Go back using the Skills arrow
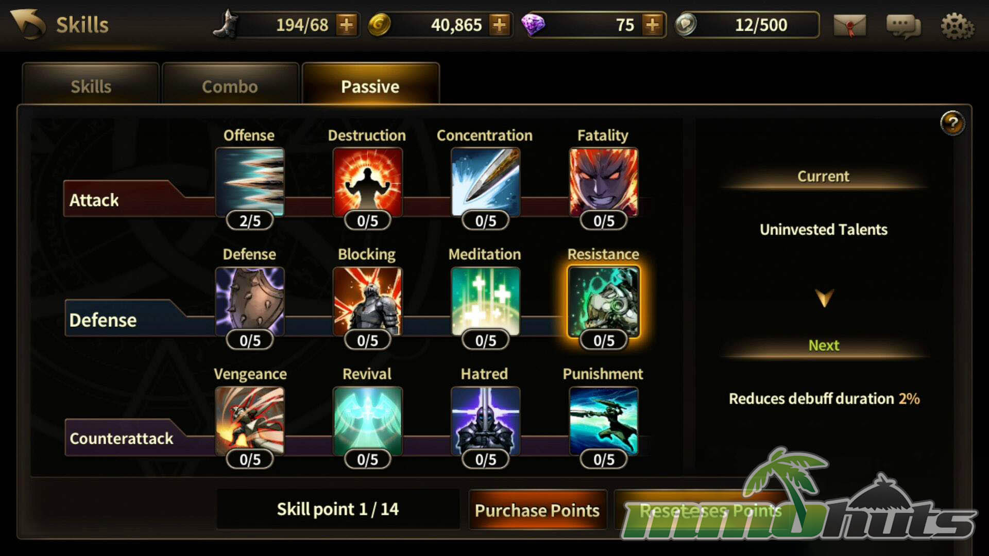 (x=28, y=24)
